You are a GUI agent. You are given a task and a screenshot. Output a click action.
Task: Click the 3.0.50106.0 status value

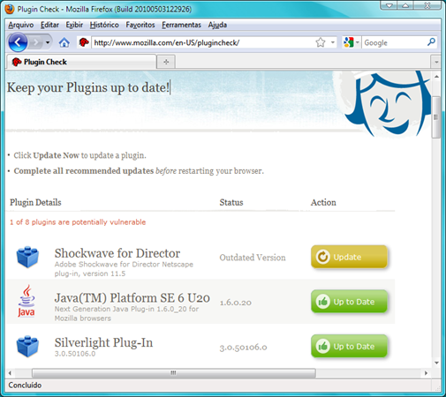243,348
